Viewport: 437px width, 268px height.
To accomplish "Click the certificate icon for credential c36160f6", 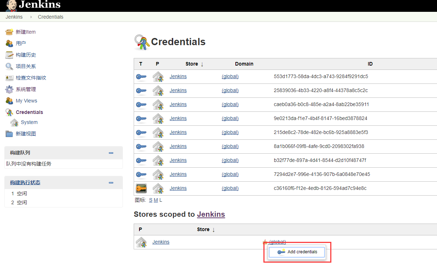I will click(x=141, y=188).
